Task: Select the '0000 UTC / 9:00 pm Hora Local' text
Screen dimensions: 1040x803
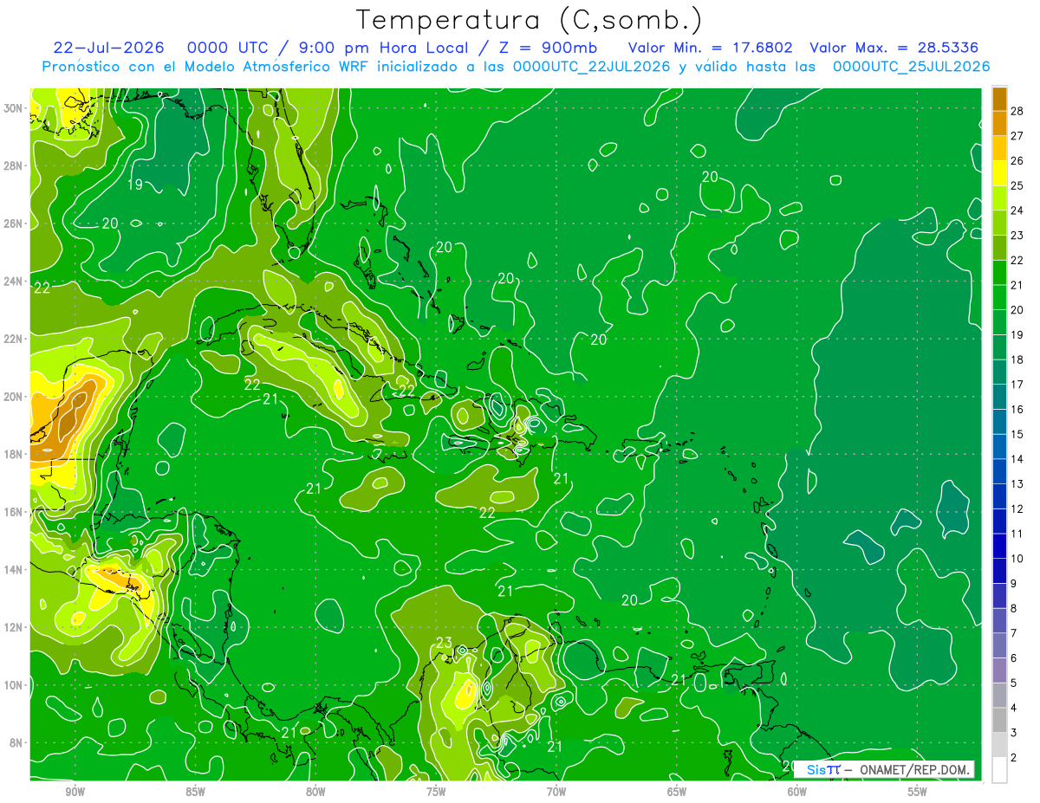Action: coord(329,48)
